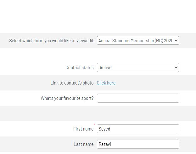The image size is (196, 154).
Task: Click the "Select which form" label text
Action: tap(51, 41)
